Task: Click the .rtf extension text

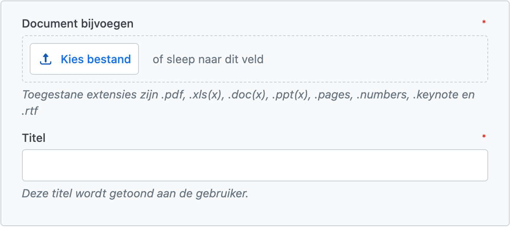Action: [30, 112]
